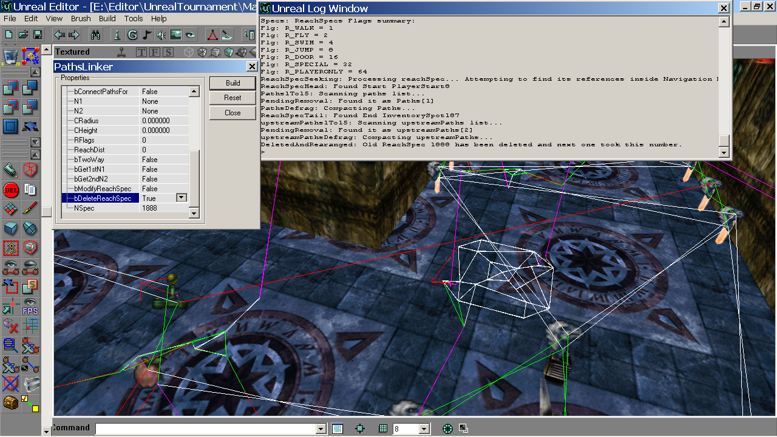Toggle realtime preview joystick icon

pyautogui.click(x=123, y=52)
